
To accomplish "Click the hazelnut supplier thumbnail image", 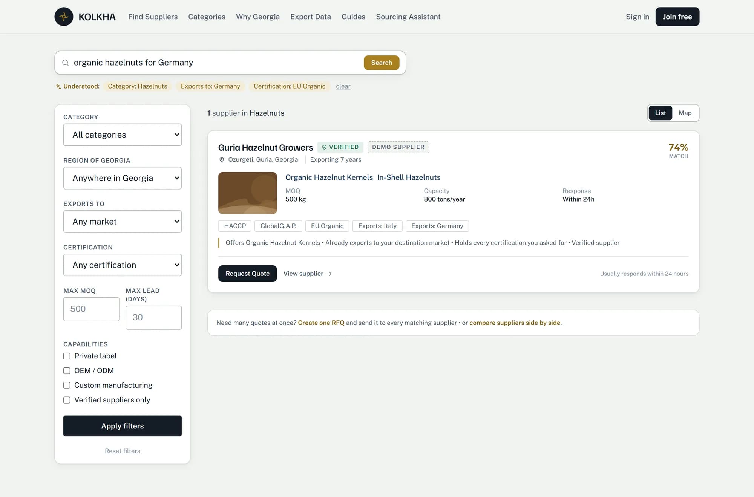I will (x=248, y=193).
